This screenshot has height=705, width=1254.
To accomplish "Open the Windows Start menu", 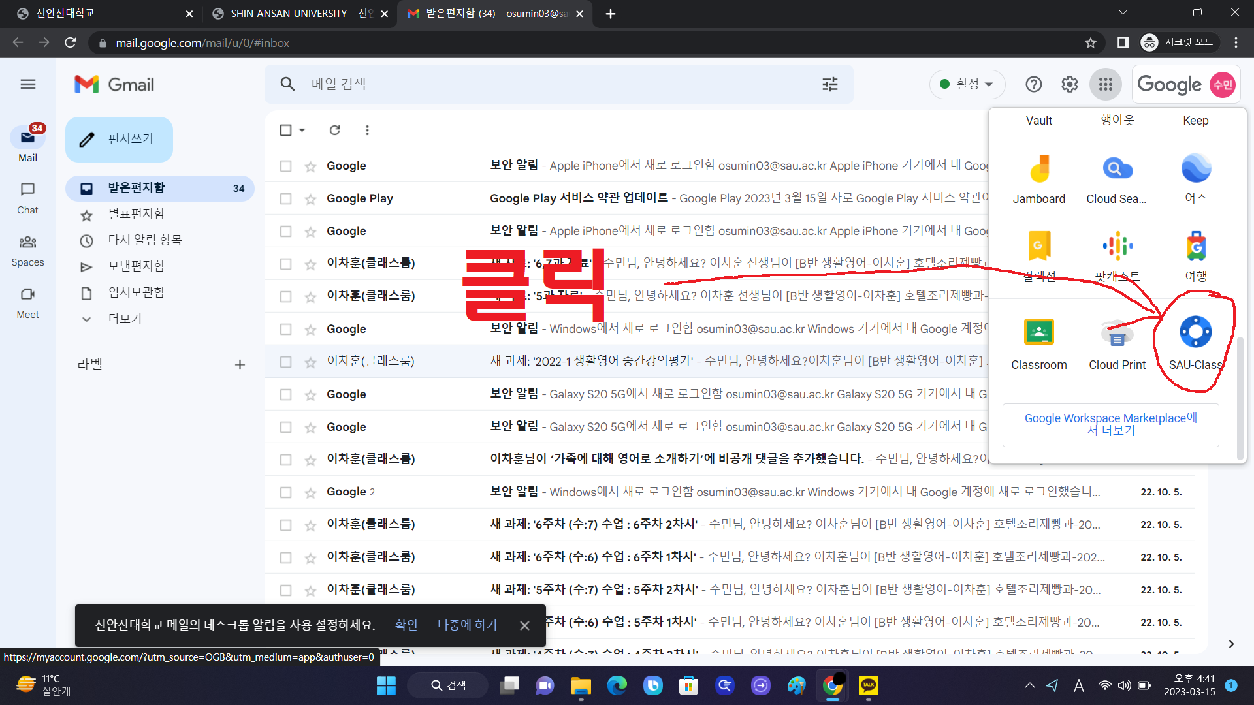I will click(386, 685).
